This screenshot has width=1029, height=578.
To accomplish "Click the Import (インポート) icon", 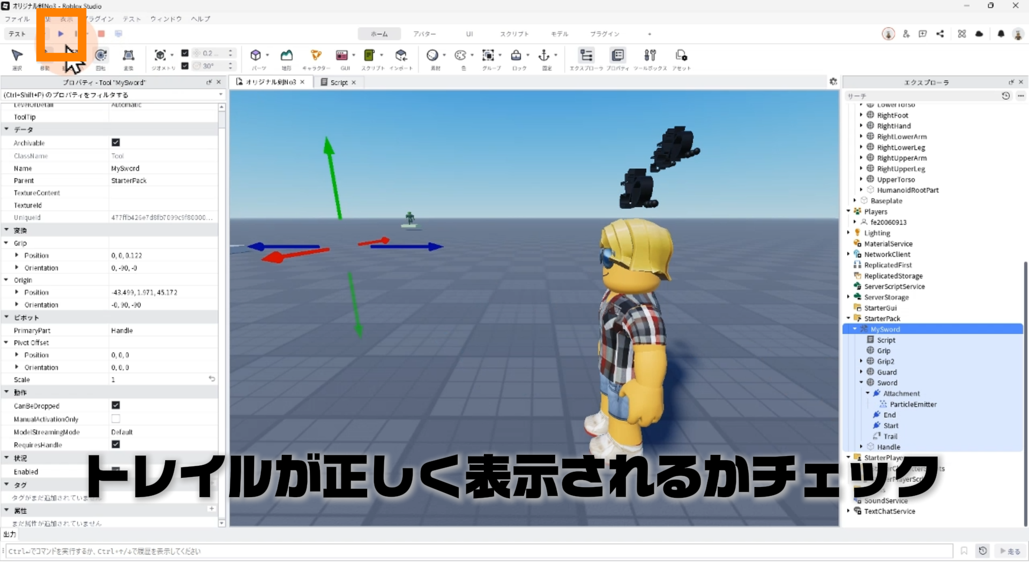I will pyautogui.click(x=401, y=56).
